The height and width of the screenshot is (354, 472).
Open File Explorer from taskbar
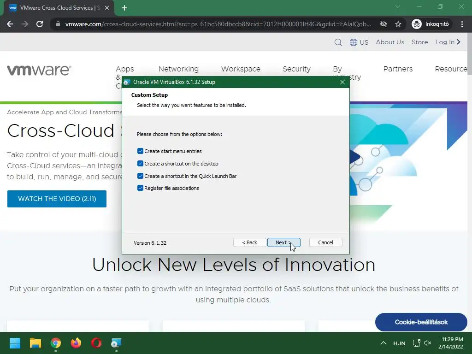[35, 343]
